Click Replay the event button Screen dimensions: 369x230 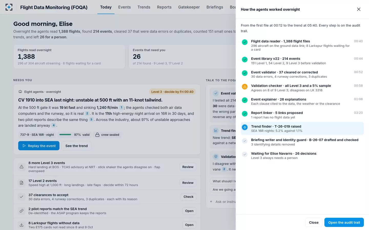[39, 146]
